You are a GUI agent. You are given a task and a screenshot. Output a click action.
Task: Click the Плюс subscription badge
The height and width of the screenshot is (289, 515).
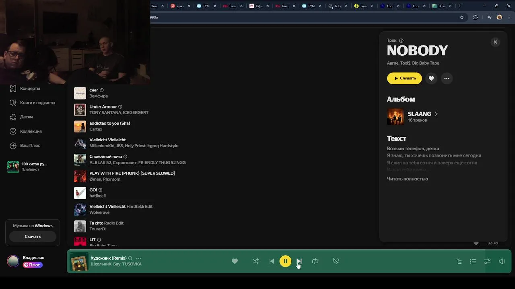(x=33, y=265)
